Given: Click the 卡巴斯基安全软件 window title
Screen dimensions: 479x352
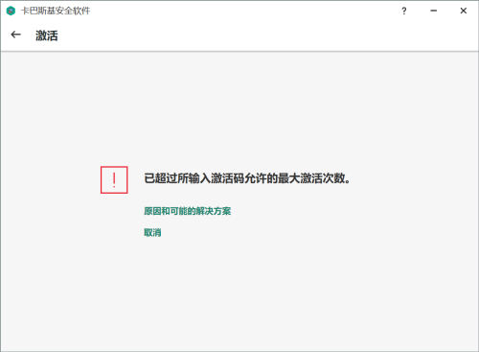Looking at the screenshot, I should [x=56, y=11].
